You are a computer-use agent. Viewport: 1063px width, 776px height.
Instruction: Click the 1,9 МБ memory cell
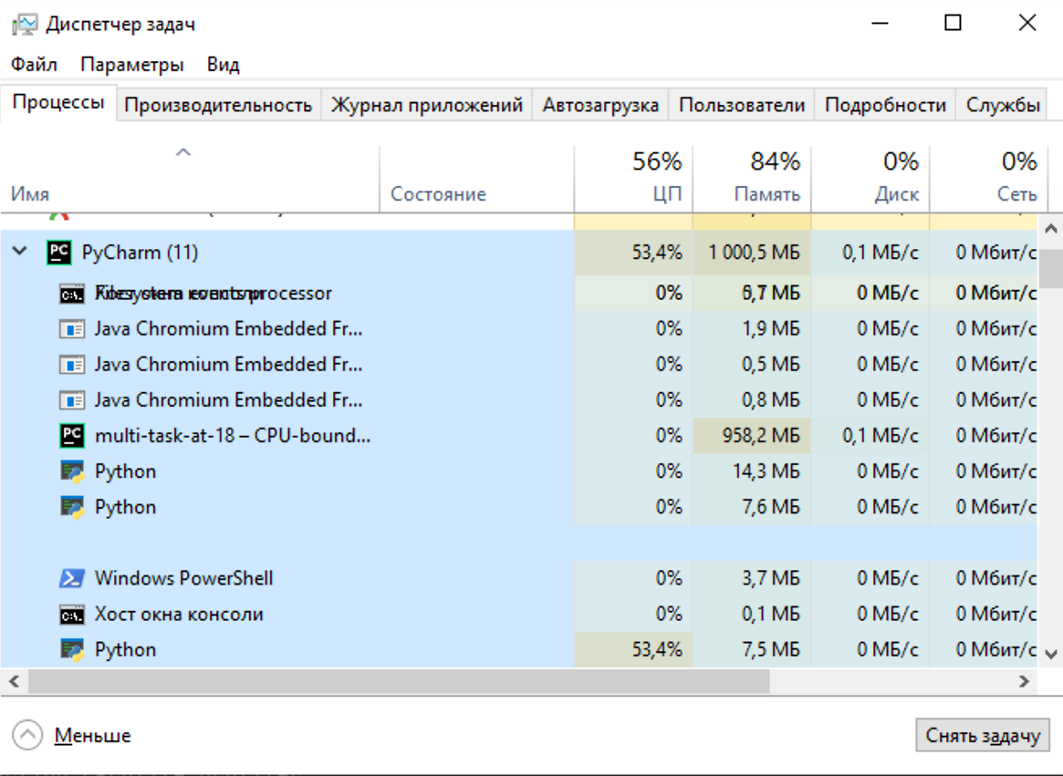tap(752, 328)
